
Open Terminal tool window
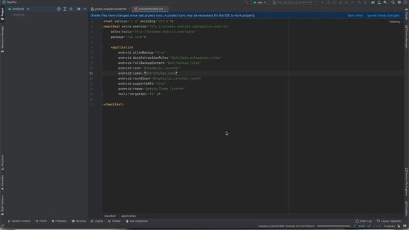(79, 221)
